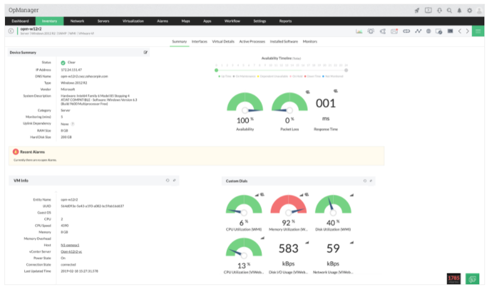The width and height of the screenshot is (490, 290).
Task: Open the Workflow menu
Action: click(x=232, y=21)
